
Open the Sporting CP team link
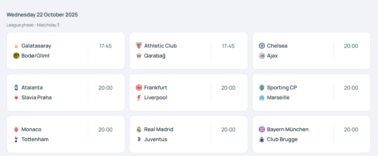282,87
